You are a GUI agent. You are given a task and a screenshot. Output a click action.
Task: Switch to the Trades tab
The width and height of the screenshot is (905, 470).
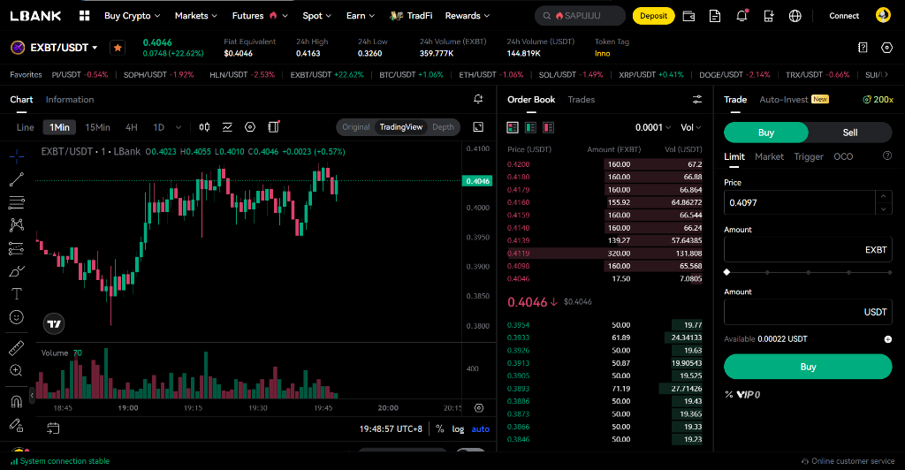click(582, 99)
